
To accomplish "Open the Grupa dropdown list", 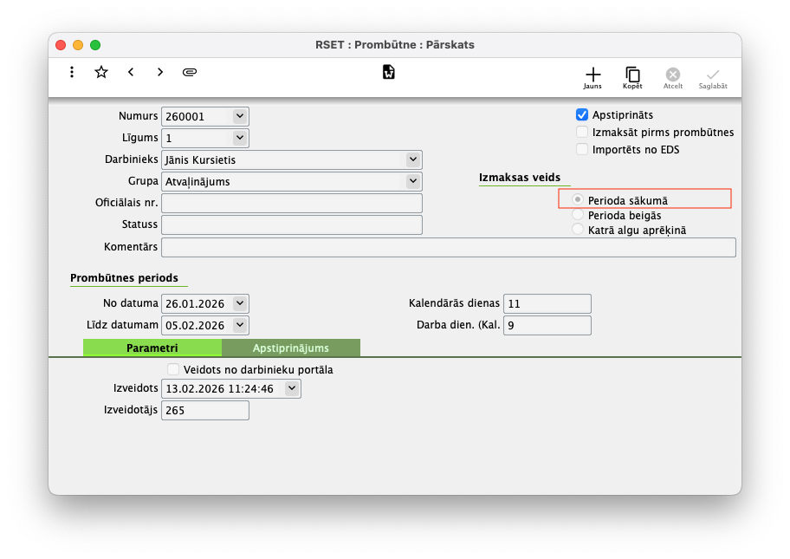I will coord(413,181).
